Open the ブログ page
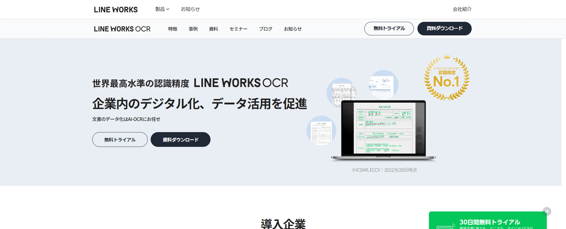The image size is (566, 229). point(266,29)
